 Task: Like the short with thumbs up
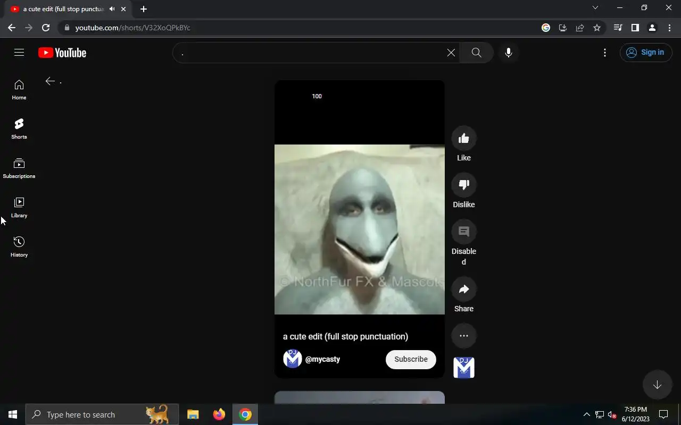464,139
